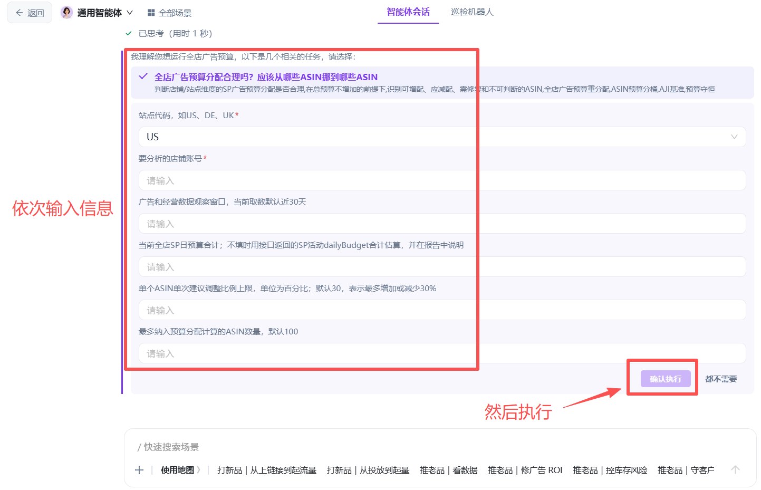Switch to 智能体会话 tab
The image size is (761, 490).
coord(408,12)
